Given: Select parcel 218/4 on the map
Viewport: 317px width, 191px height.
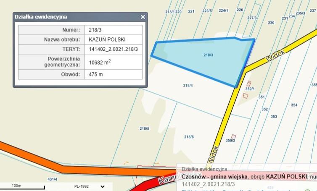Looking at the screenshot, I should coord(188,86).
